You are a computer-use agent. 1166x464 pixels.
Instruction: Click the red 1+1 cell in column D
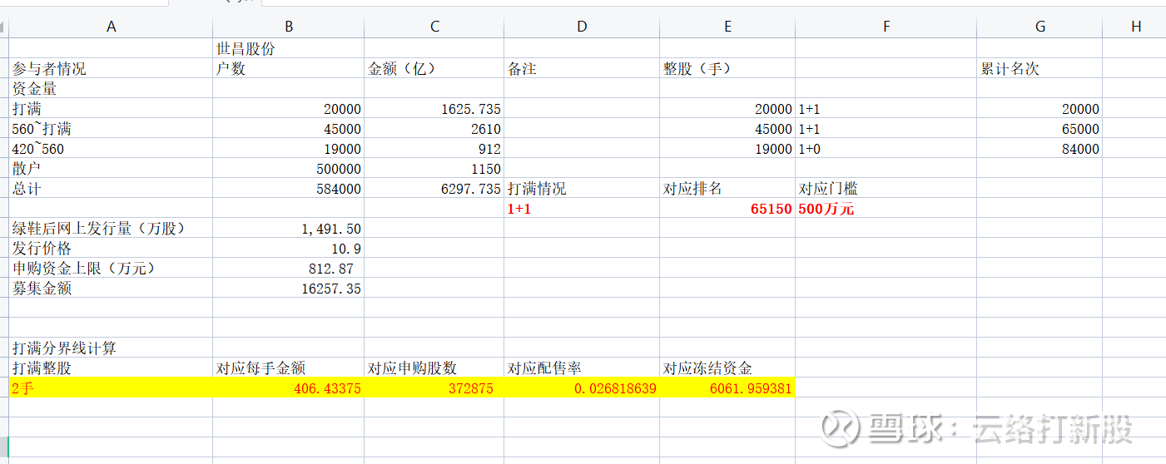[x=582, y=208]
